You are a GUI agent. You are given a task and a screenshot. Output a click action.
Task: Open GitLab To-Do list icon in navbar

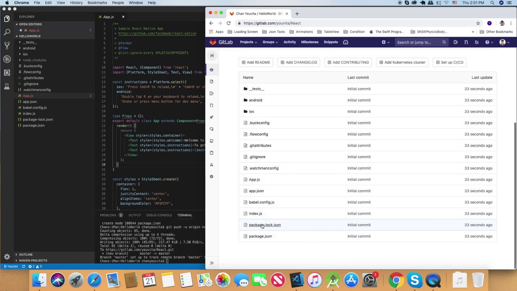coord(477,42)
